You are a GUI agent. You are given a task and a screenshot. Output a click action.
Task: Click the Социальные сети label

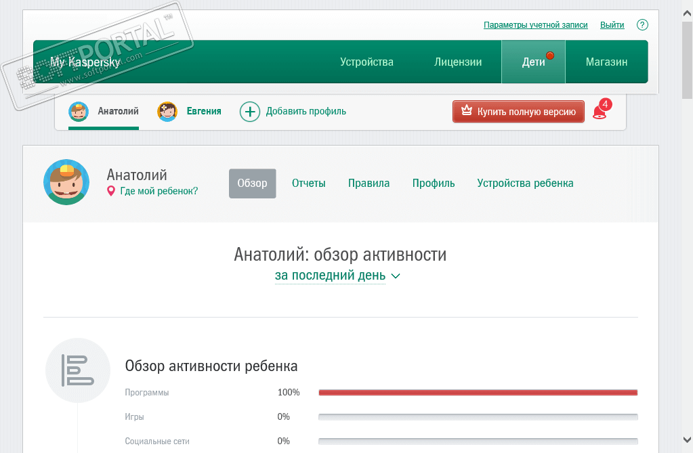click(157, 441)
